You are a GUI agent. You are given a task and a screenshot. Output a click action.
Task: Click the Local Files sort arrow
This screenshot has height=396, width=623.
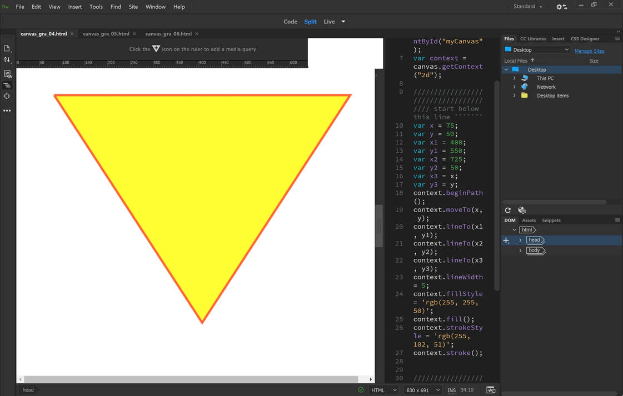coord(532,61)
